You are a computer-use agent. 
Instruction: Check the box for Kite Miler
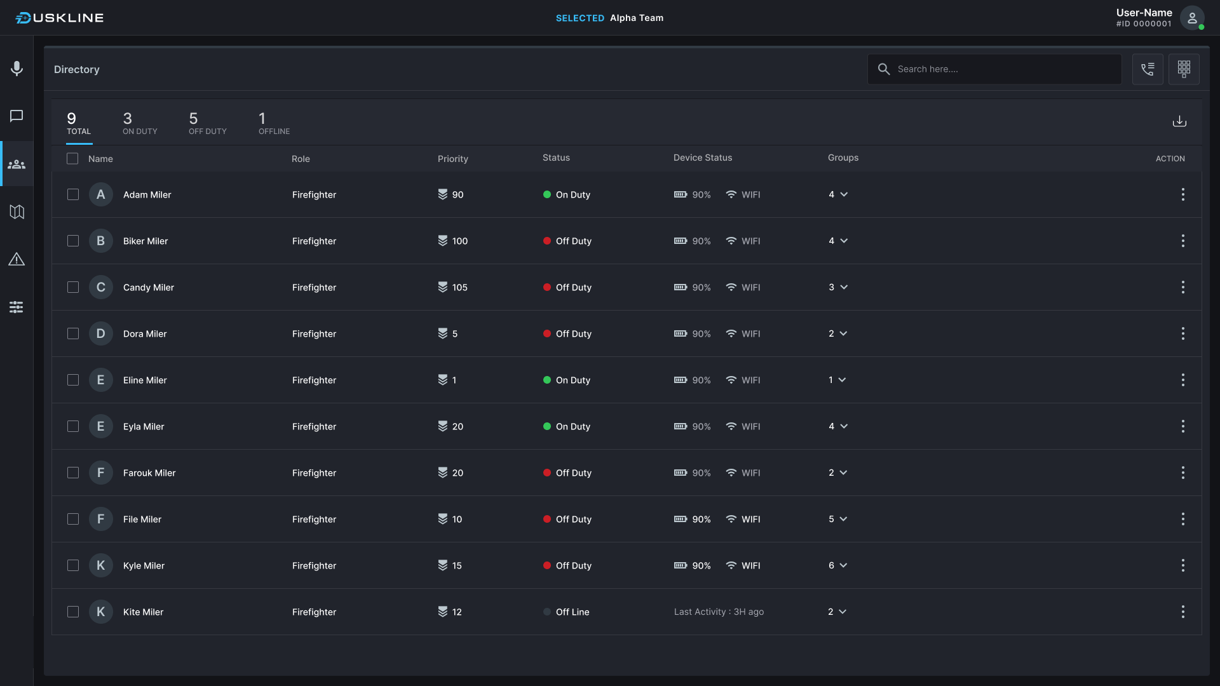[73, 612]
